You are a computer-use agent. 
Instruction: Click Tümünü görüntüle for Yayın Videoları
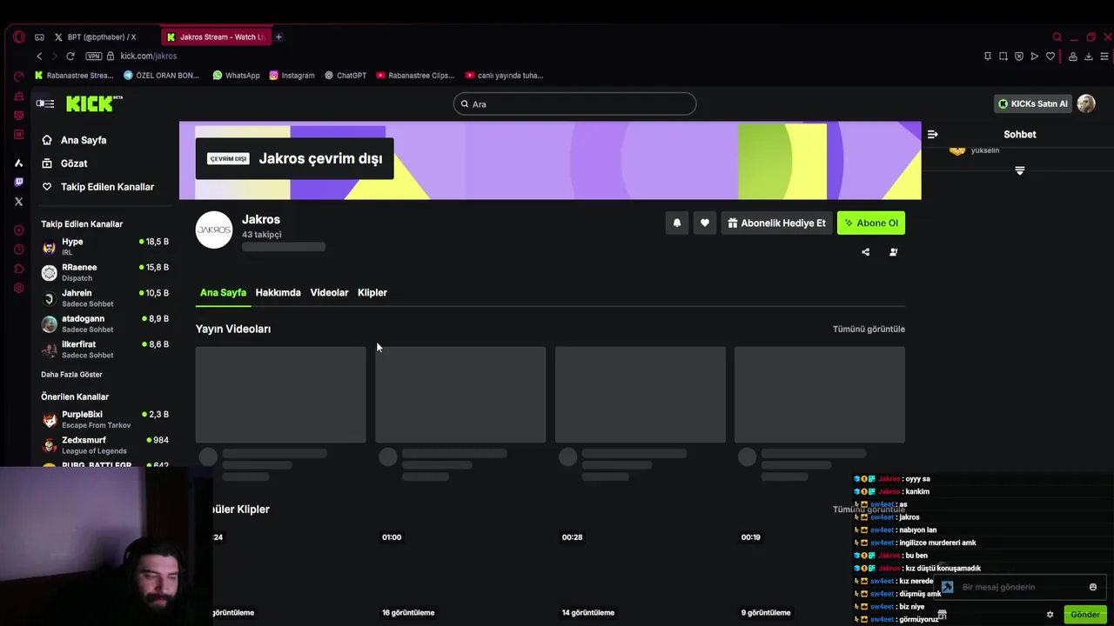tap(869, 330)
